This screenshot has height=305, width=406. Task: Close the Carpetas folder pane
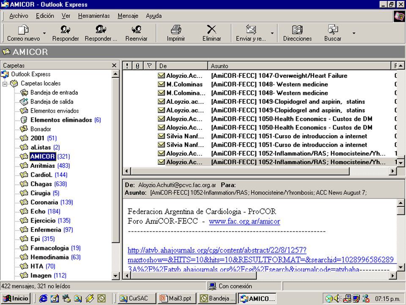click(x=114, y=65)
